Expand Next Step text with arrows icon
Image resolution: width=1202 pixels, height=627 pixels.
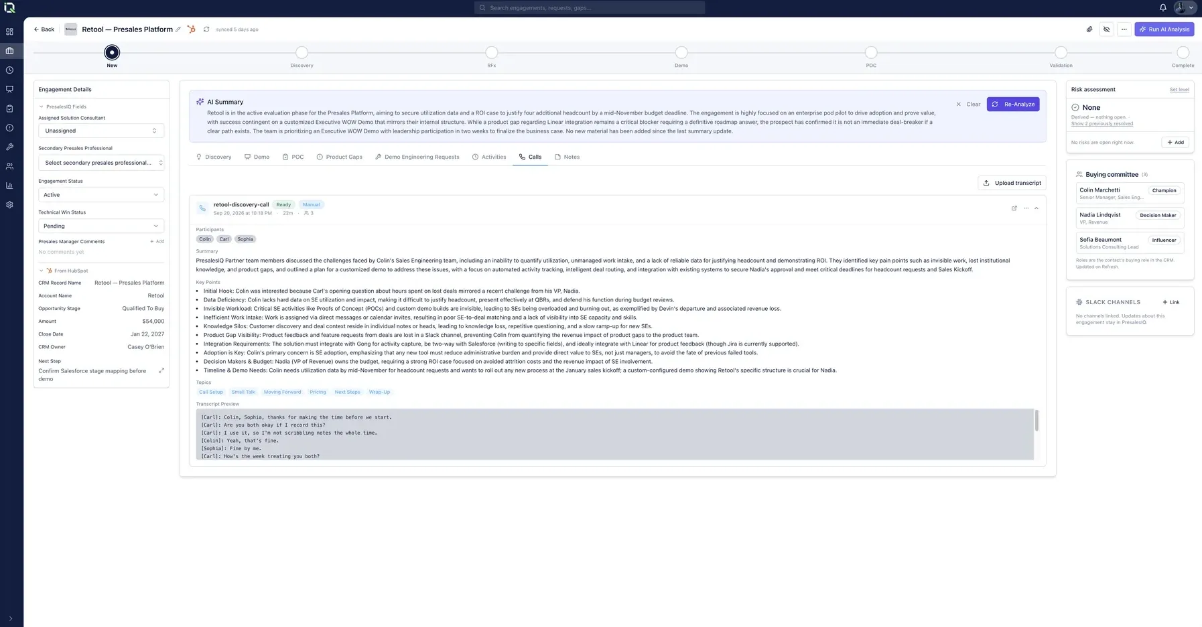coord(161,370)
